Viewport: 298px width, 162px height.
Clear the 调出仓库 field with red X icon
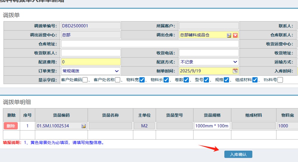point(235,35)
